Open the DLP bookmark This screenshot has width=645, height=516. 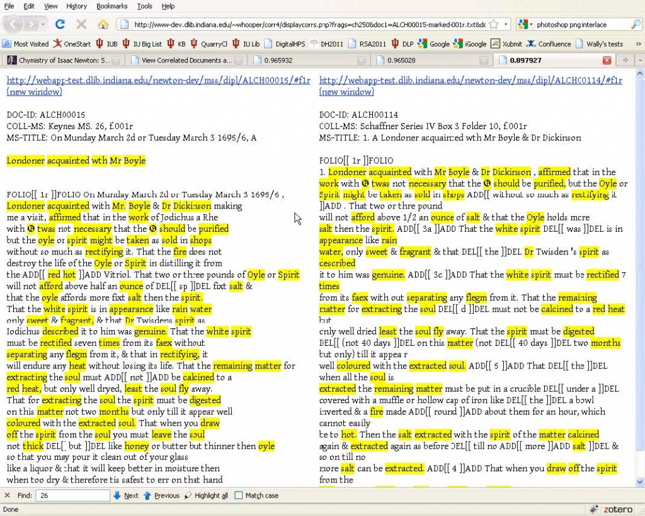point(402,43)
